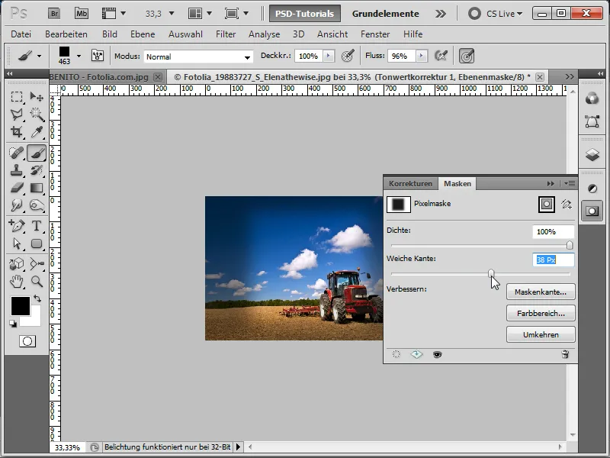Launch Mini Bridge from the application bar

click(82, 14)
